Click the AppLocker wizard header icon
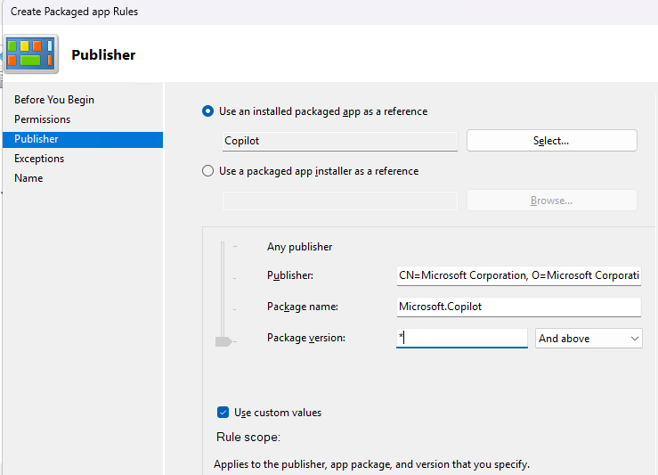 tap(31, 53)
